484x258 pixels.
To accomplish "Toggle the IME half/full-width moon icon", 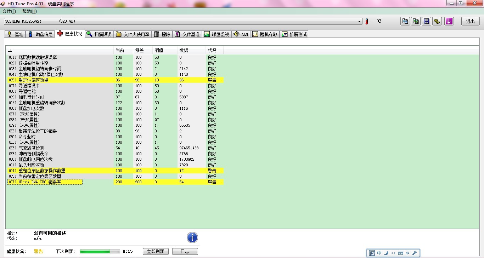I will (x=386, y=253).
